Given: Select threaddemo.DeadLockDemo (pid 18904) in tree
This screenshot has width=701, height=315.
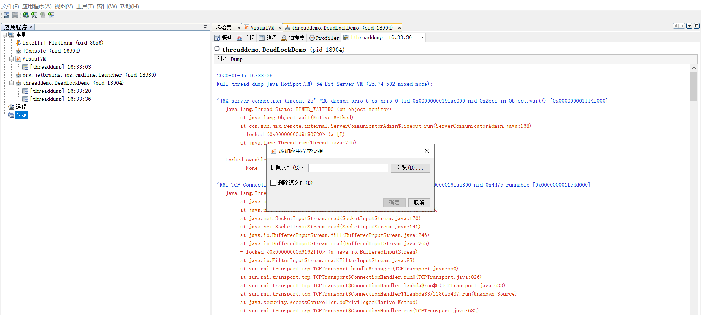Looking at the screenshot, I should coord(73,83).
